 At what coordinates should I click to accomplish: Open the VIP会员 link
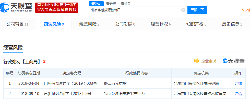[x=246, y=10]
